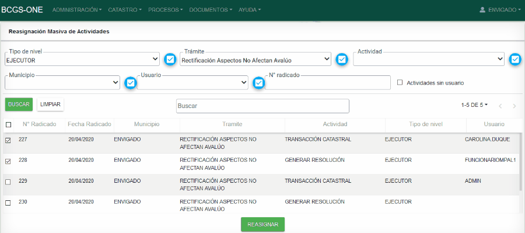525x233 pixels.
Task: Enable Actividades sin usuario checkbox
Action: click(400, 82)
